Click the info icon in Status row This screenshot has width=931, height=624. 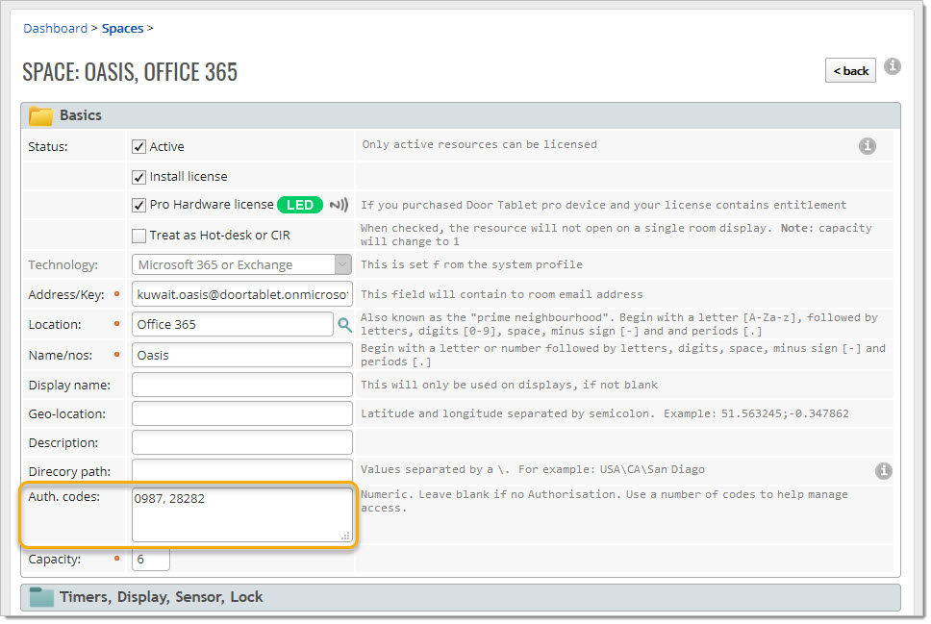click(867, 146)
